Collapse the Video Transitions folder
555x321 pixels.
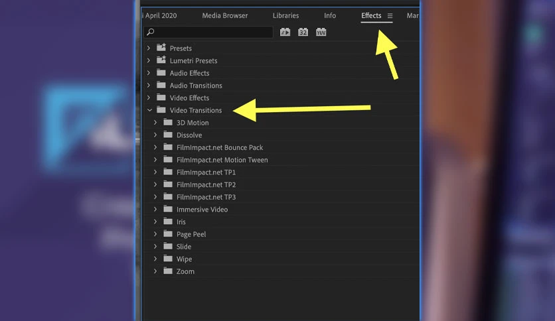pyautogui.click(x=149, y=110)
